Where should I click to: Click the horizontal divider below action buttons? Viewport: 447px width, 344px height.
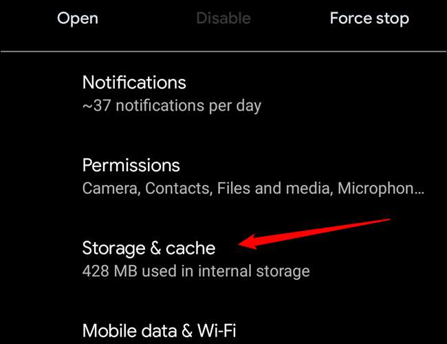pos(223,52)
